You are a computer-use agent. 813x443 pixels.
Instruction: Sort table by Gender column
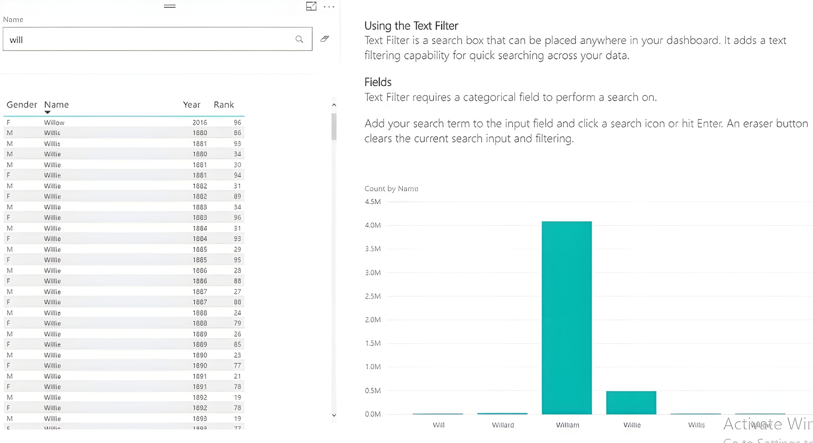tap(22, 104)
